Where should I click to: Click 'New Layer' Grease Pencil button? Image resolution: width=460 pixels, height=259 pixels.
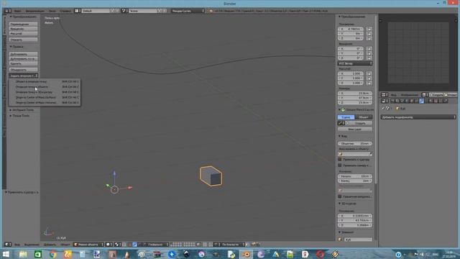pyautogui.click(x=355, y=129)
